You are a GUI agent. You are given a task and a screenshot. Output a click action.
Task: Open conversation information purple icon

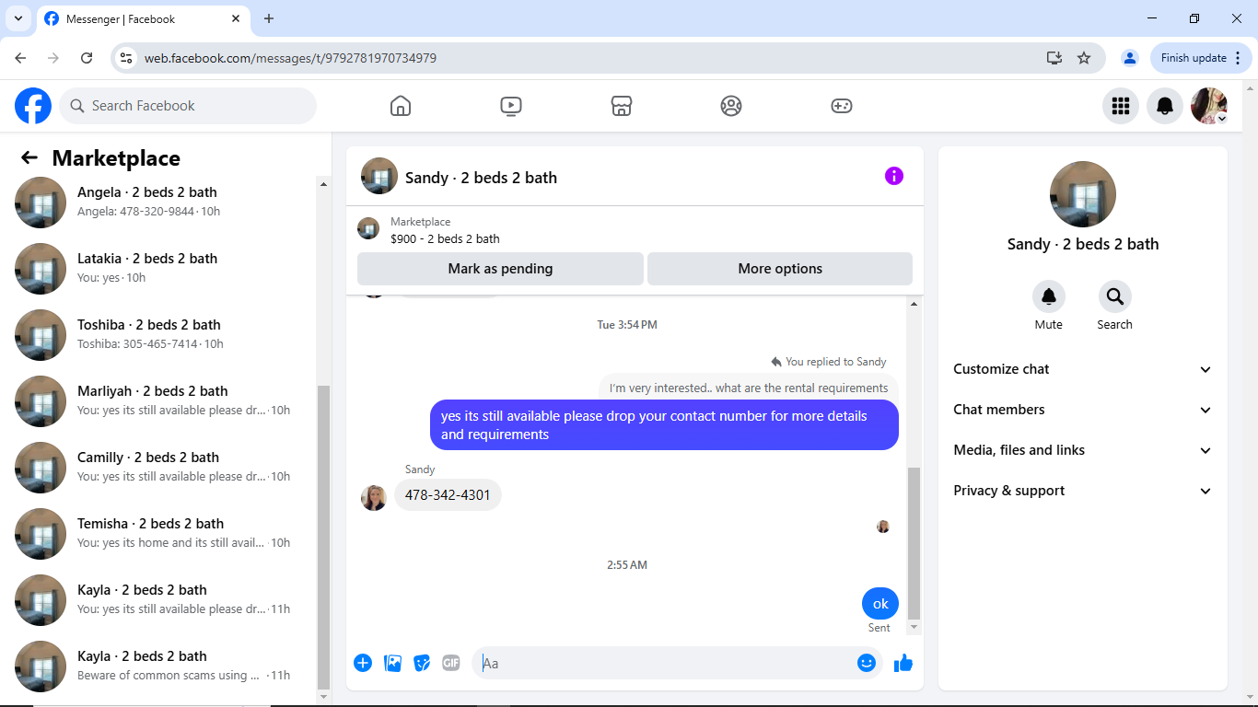click(894, 176)
